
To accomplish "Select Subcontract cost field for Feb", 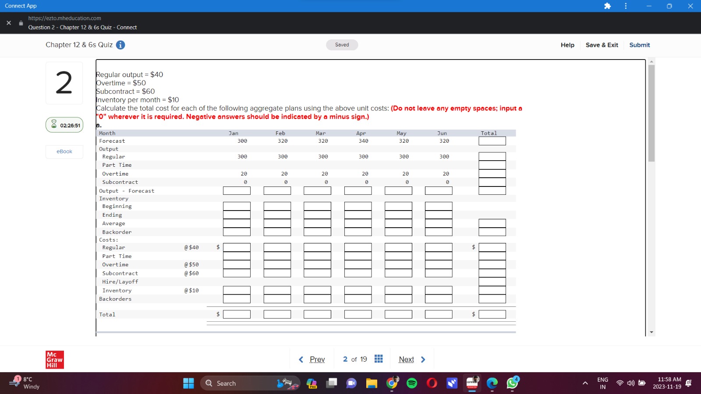I will (x=277, y=273).
